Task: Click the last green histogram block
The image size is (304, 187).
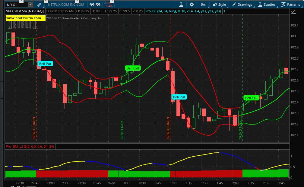Action: 265,173
